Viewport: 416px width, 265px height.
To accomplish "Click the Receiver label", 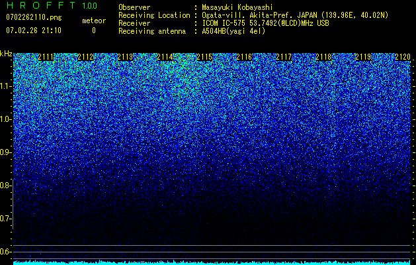I will [x=134, y=23].
